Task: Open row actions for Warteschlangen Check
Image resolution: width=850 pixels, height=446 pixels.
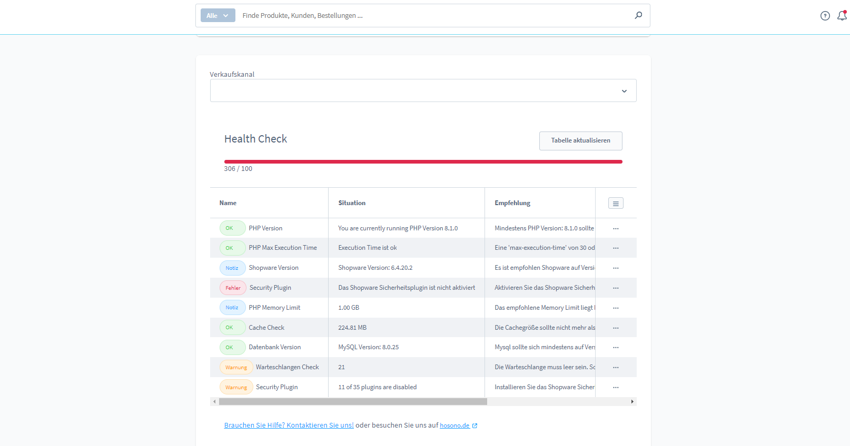Action: tap(616, 368)
